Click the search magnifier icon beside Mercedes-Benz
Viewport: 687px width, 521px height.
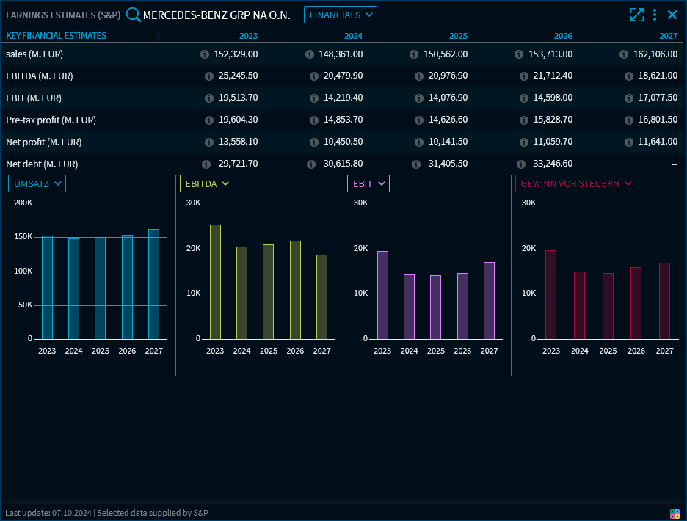(x=133, y=15)
